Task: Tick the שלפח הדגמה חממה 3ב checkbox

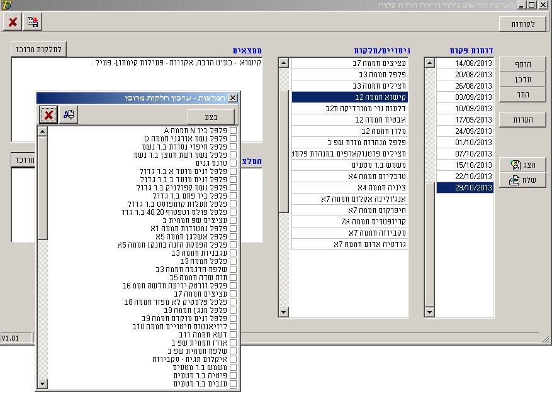Action: (233, 269)
